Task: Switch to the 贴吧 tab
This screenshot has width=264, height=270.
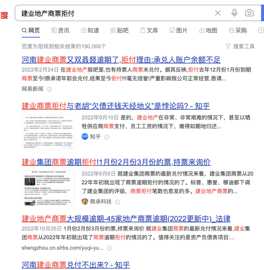Action: [x=119, y=30]
